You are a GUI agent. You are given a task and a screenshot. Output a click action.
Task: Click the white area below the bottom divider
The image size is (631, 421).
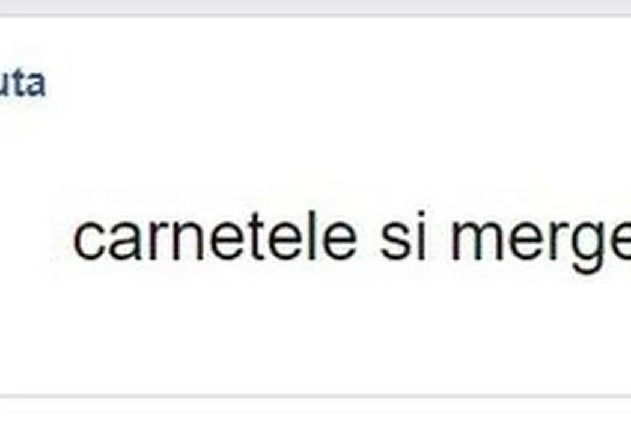point(315,411)
